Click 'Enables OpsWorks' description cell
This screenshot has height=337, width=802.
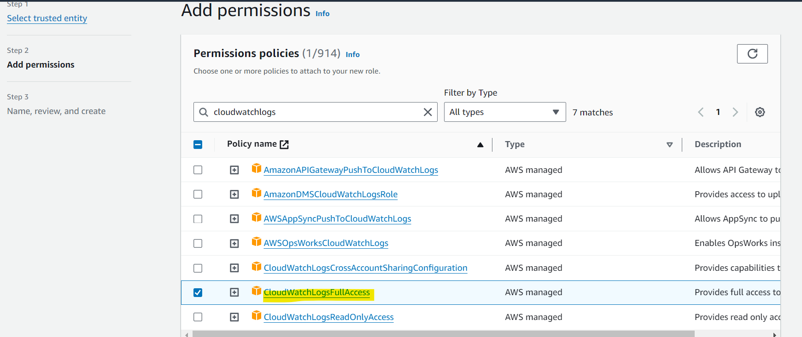[738, 243]
